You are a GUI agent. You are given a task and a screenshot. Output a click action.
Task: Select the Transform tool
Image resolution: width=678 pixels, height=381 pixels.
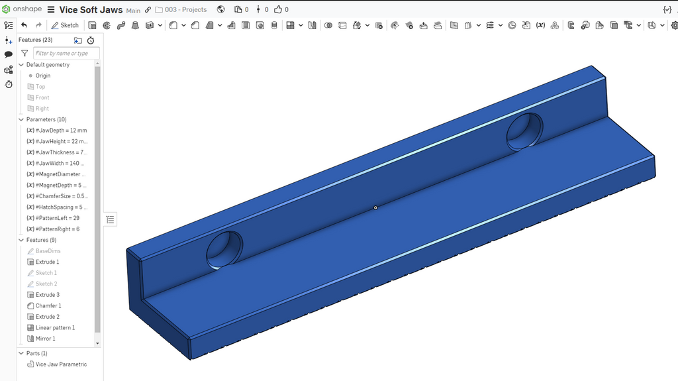[x=357, y=26]
